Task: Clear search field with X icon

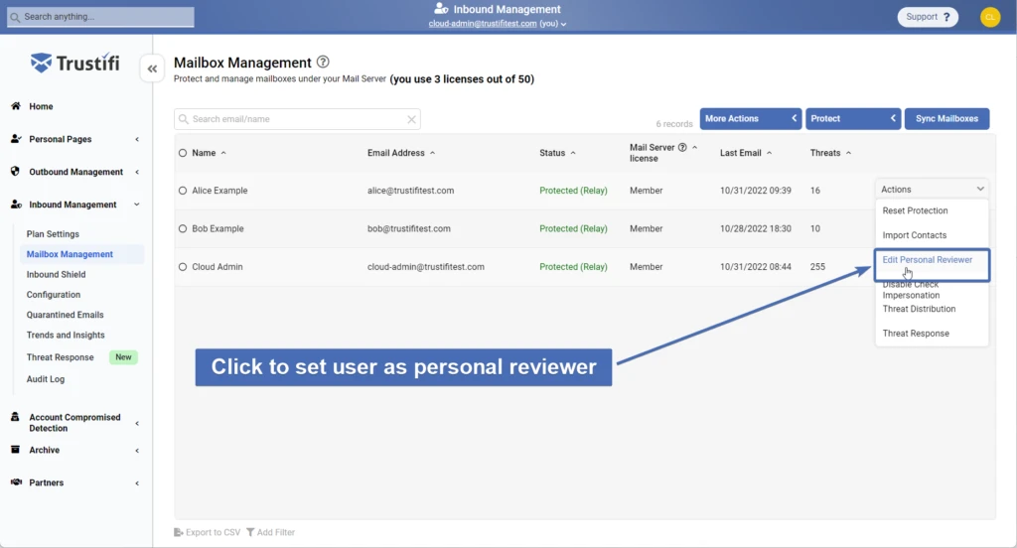Action: pos(411,119)
